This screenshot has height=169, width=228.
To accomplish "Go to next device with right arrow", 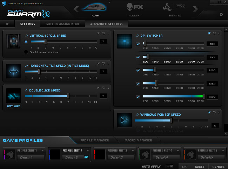I will tap(196, 9).
